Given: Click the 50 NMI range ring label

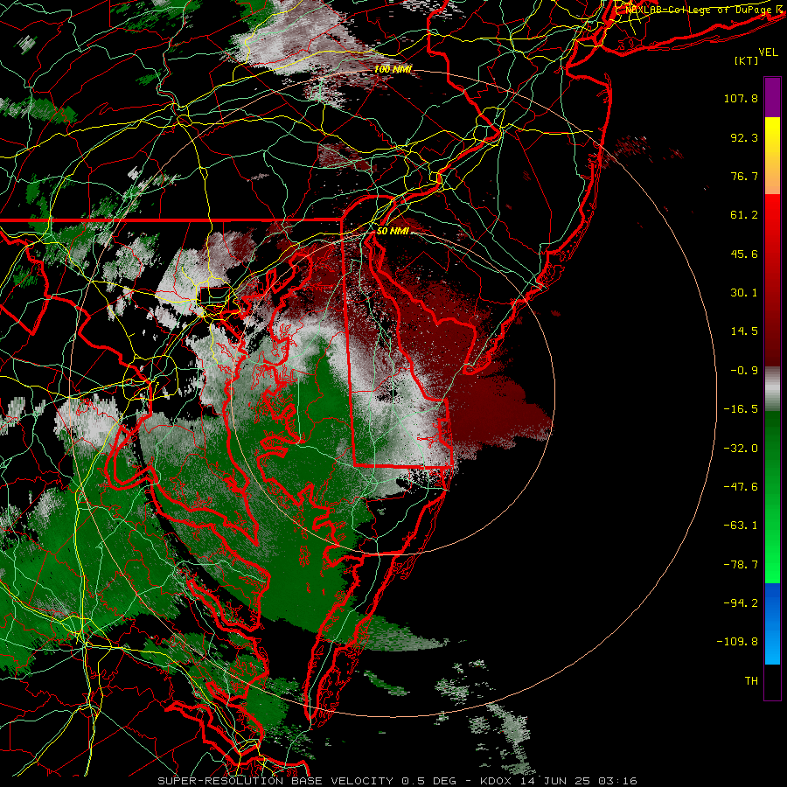Looking at the screenshot, I should tap(393, 231).
